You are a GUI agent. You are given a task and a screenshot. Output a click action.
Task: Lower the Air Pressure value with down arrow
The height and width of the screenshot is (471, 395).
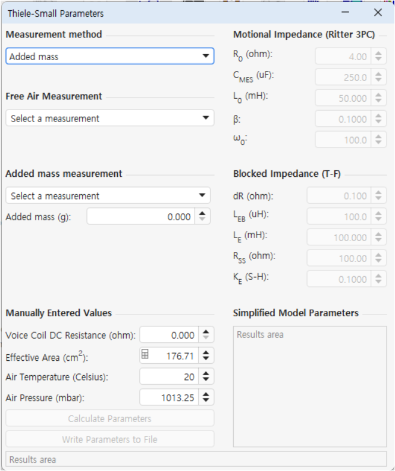point(206,401)
